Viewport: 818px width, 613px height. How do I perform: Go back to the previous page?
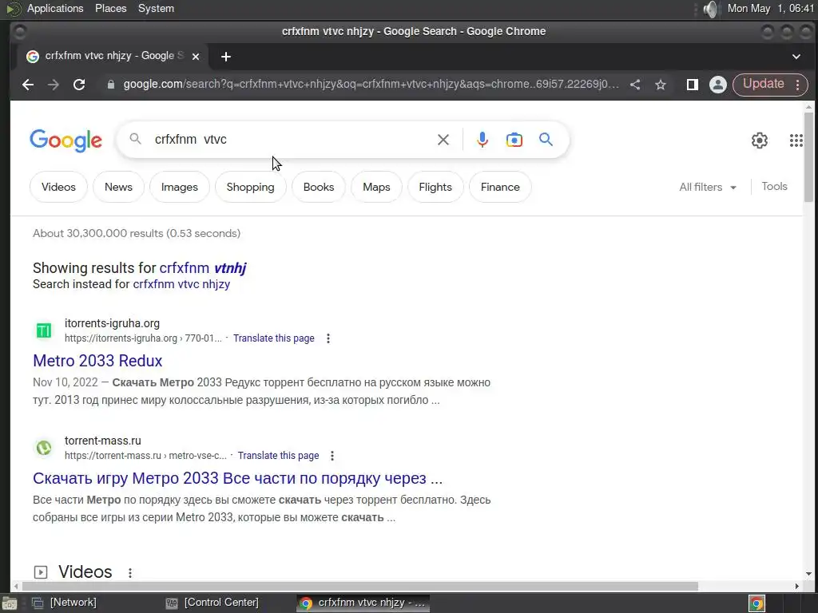click(28, 85)
